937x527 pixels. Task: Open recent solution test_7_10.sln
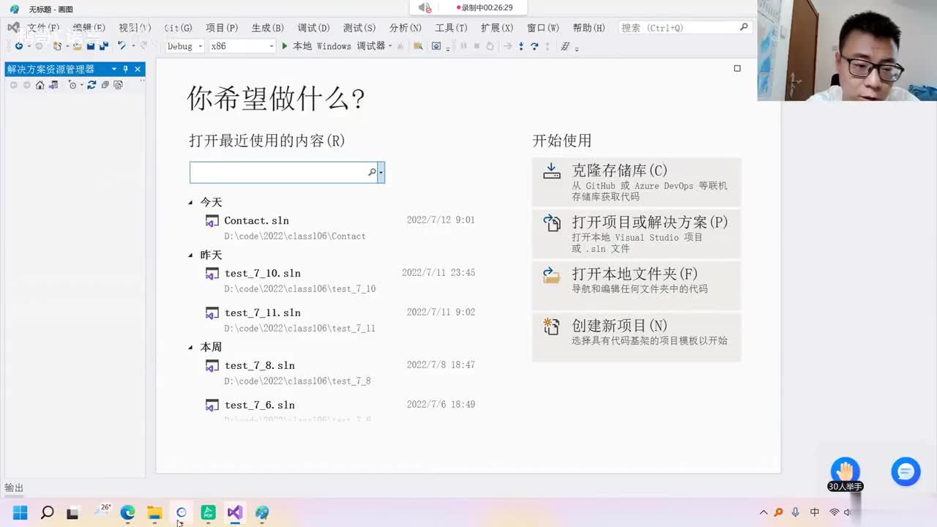tap(340, 280)
